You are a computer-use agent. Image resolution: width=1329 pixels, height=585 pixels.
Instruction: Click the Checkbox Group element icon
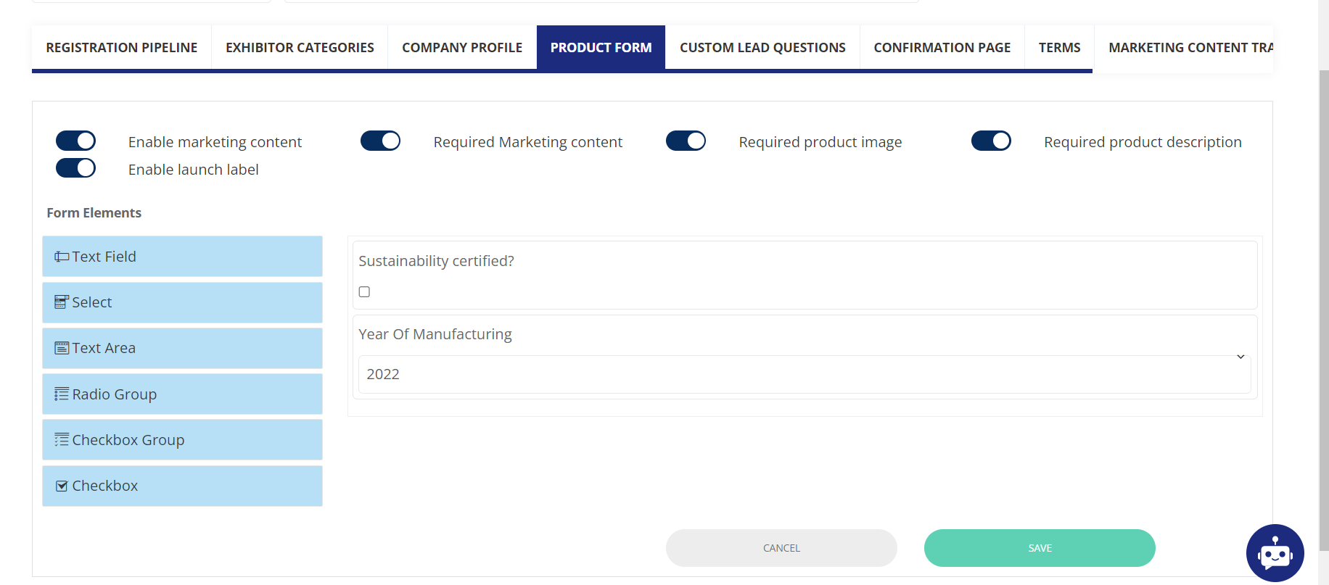[x=62, y=440]
